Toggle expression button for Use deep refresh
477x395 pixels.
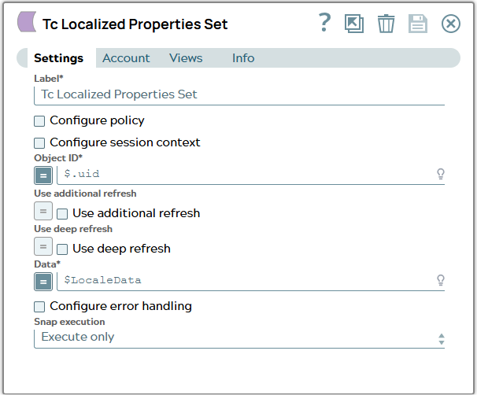click(x=43, y=246)
